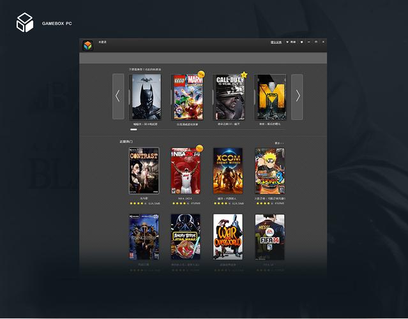Open the heart favorites icon in title bar
The image size is (408, 319).
[x=287, y=42]
